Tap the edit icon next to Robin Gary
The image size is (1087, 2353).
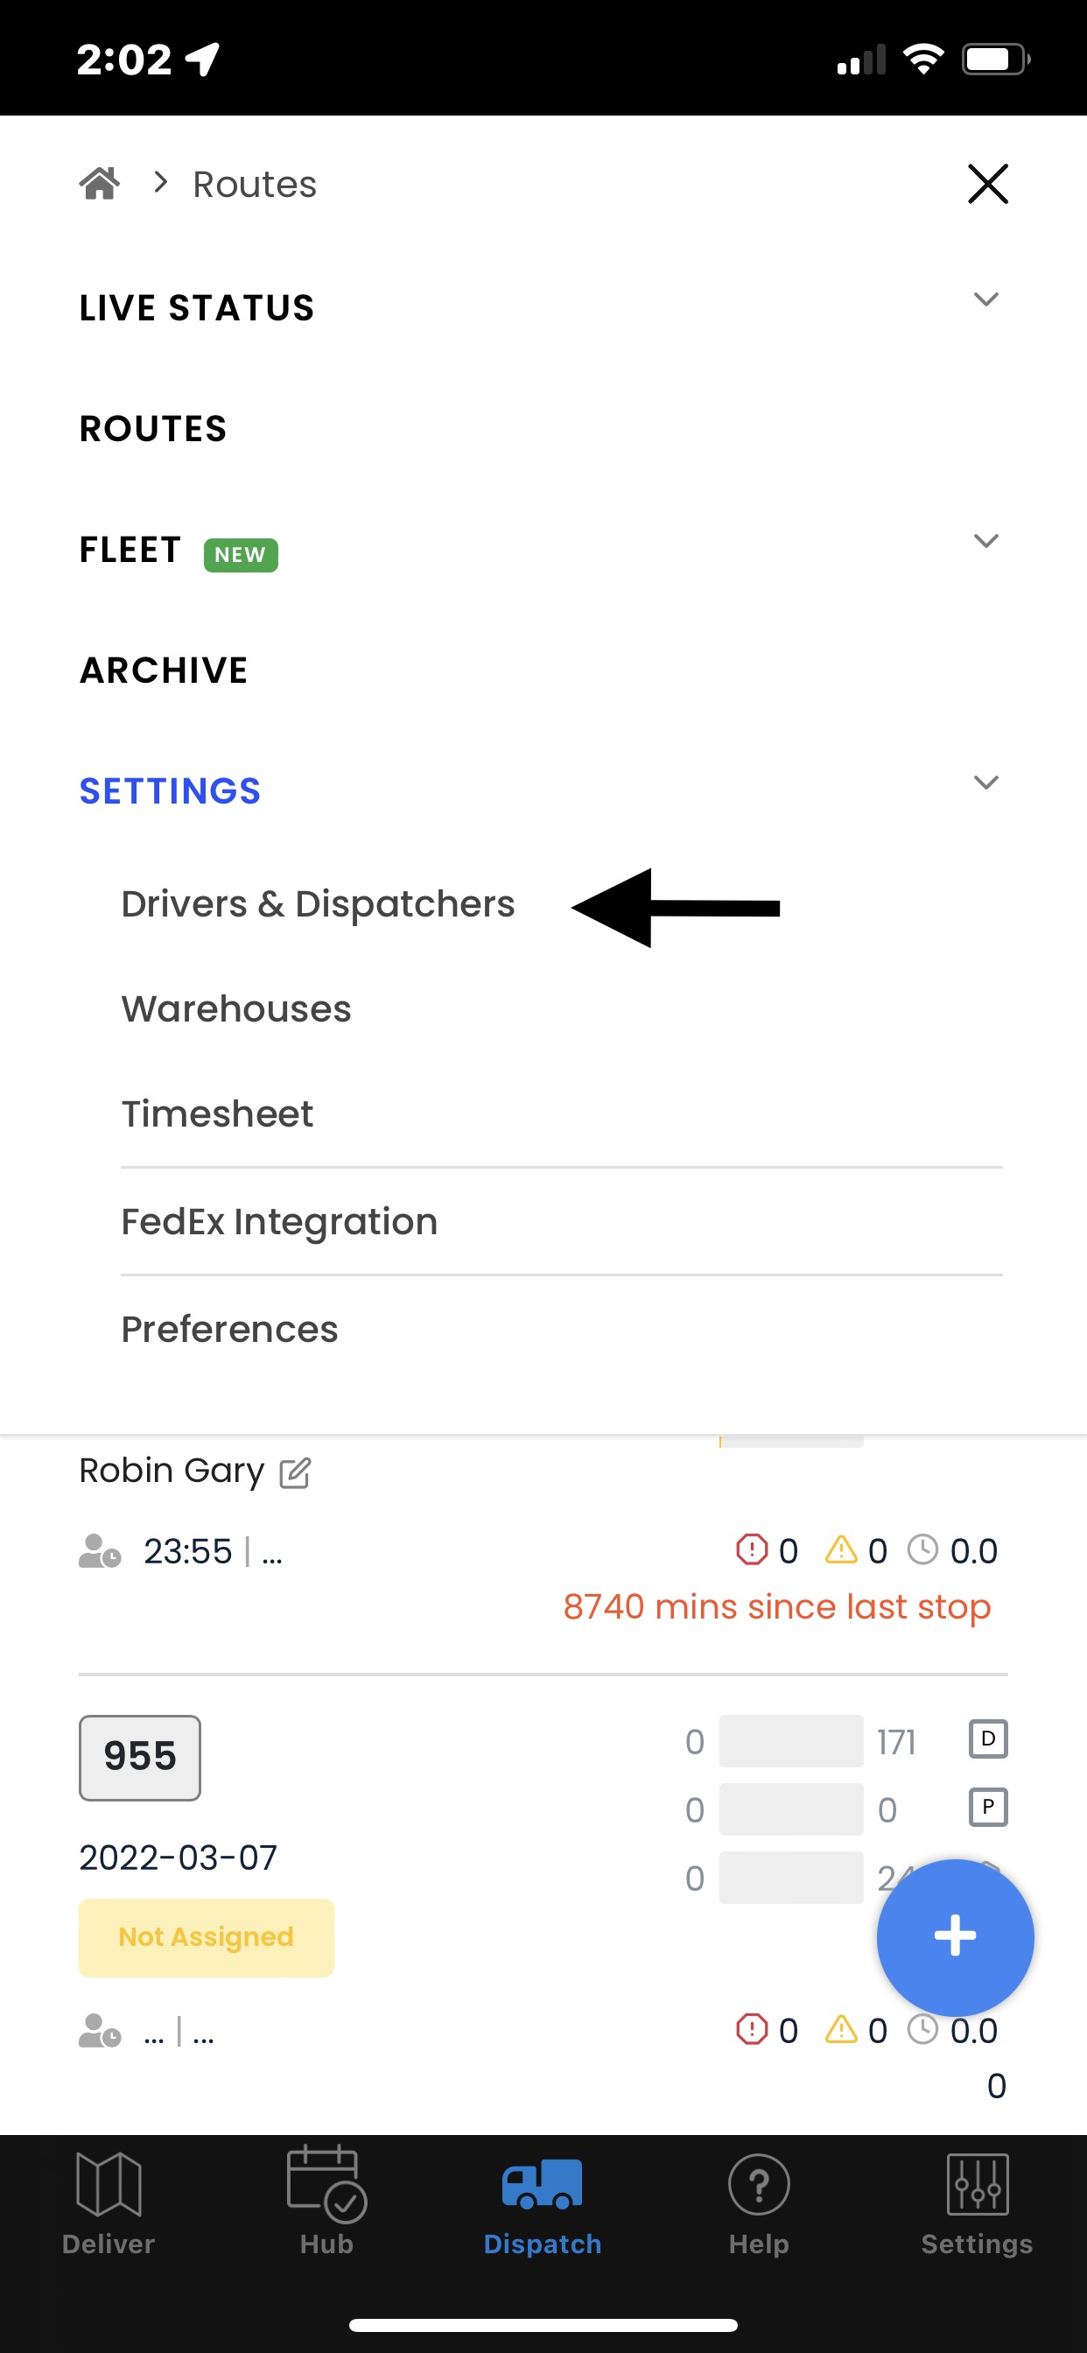pyautogui.click(x=295, y=1472)
